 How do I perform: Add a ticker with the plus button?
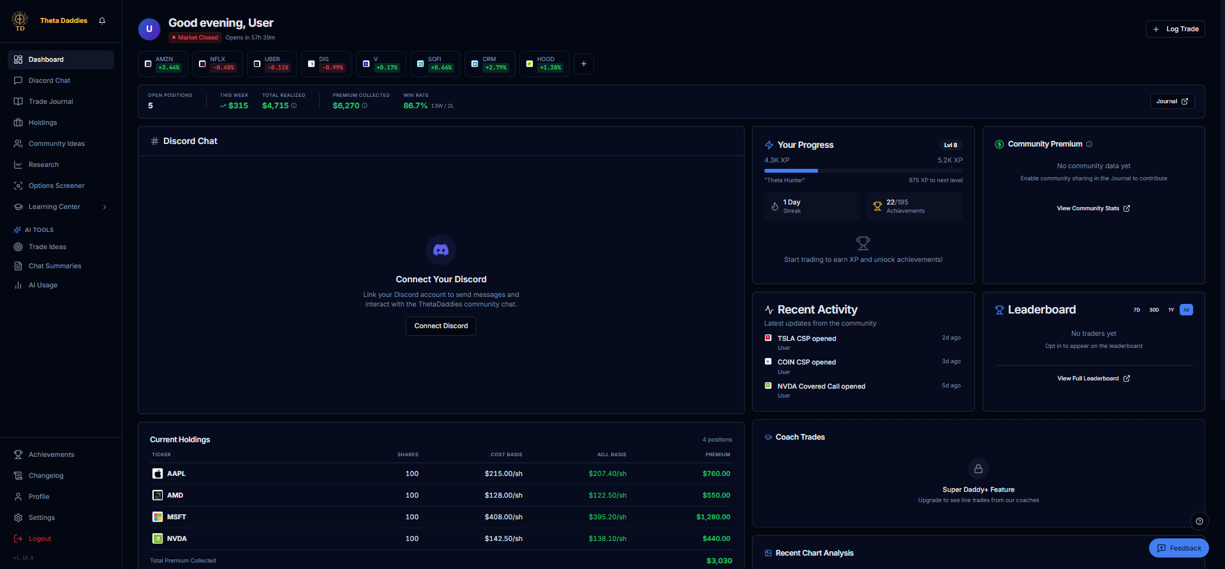pyautogui.click(x=584, y=64)
